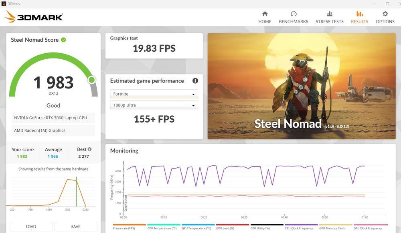Click the Steel Nomad benchmark image
The height and width of the screenshot is (233, 401).
click(302, 86)
